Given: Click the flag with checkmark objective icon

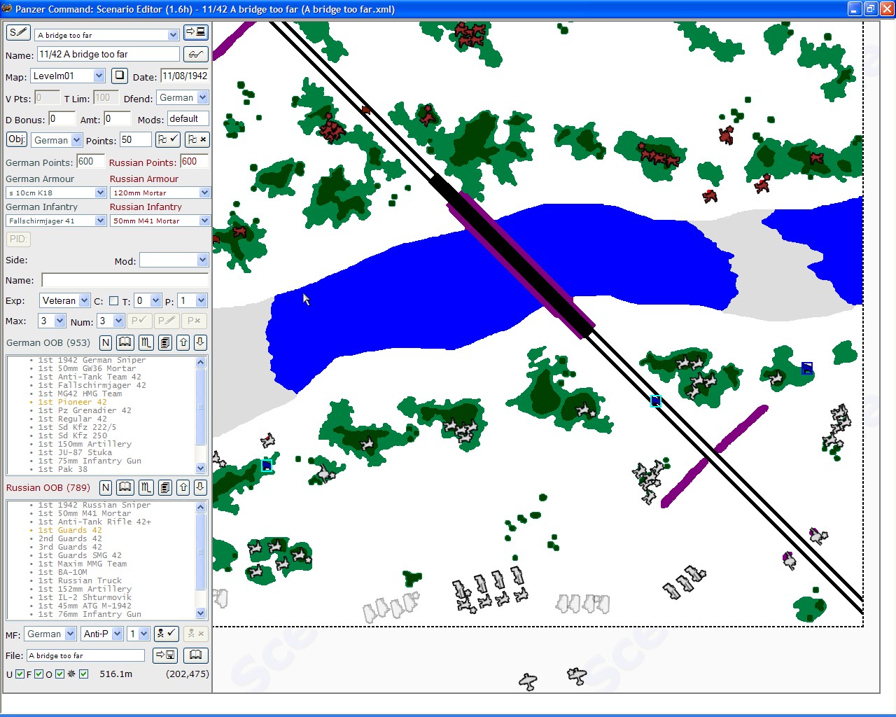Looking at the screenshot, I should pos(168,139).
